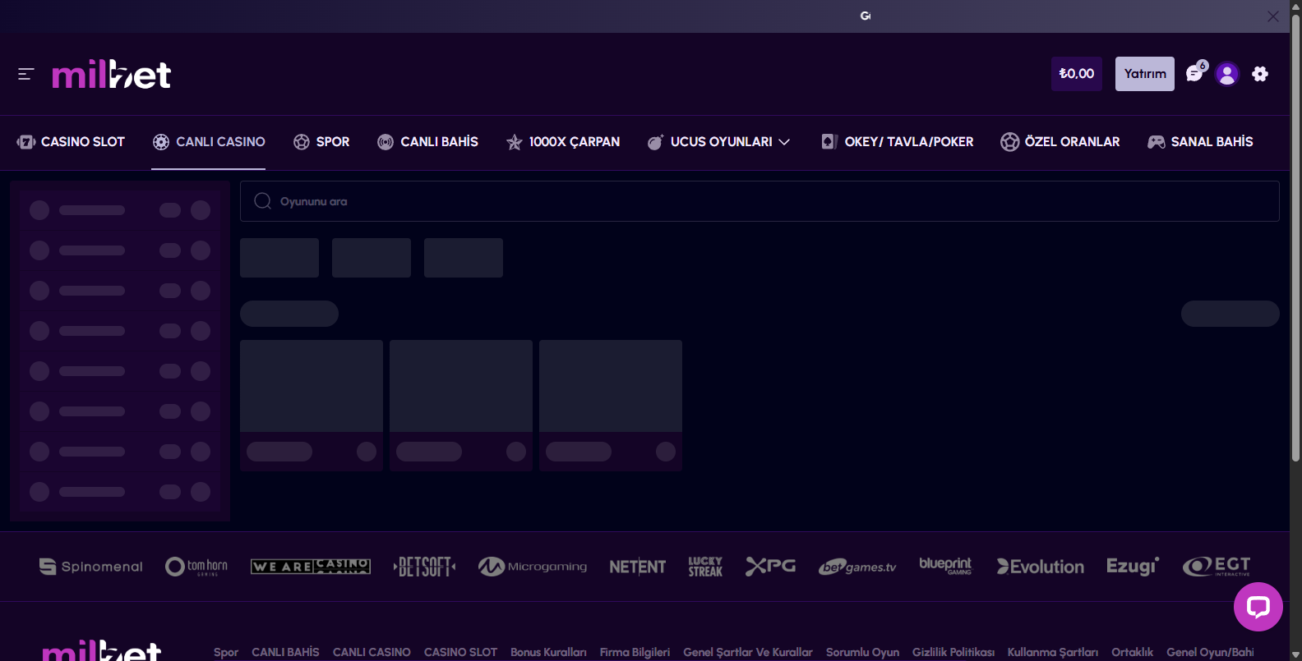Click the Microgaming provider logo
This screenshot has width=1302, height=661.
(x=533, y=567)
